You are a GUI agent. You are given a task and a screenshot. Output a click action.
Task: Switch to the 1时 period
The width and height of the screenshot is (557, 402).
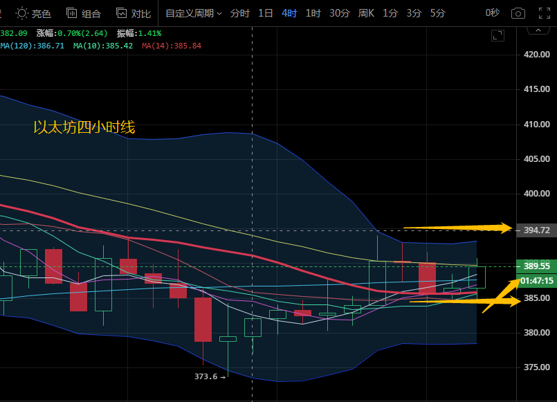tap(313, 13)
